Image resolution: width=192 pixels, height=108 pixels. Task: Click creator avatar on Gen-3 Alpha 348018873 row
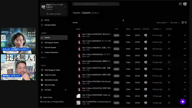145,49
